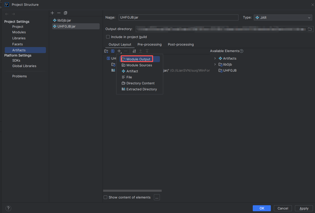Switch to the Pre-processing tab
Image resolution: width=315 pixels, height=213 pixels.
point(150,44)
